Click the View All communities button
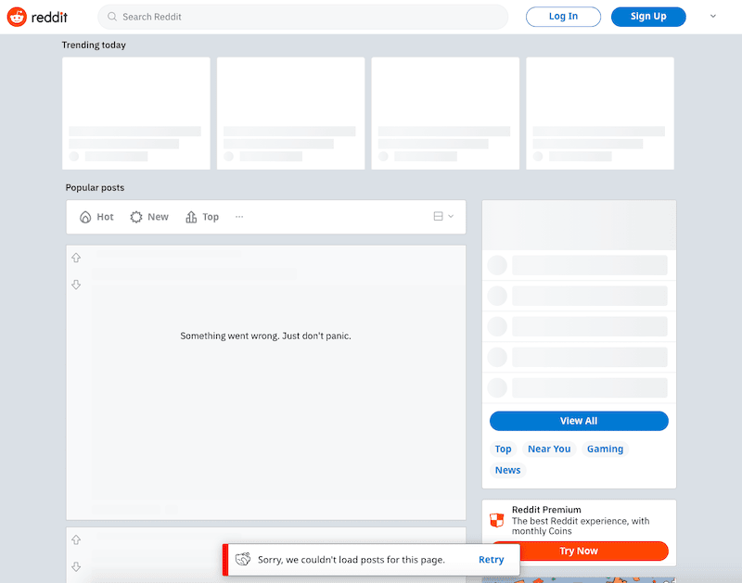 (x=579, y=421)
